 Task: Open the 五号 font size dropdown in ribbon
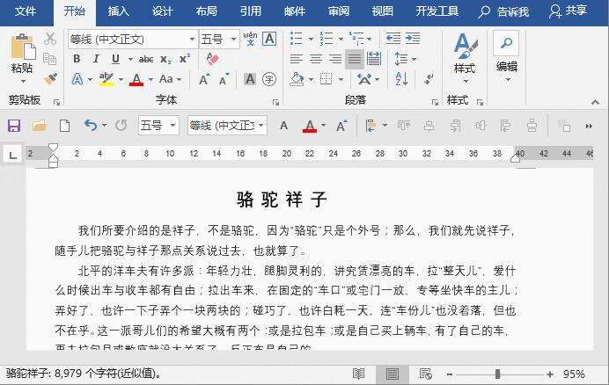pos(219,40)
